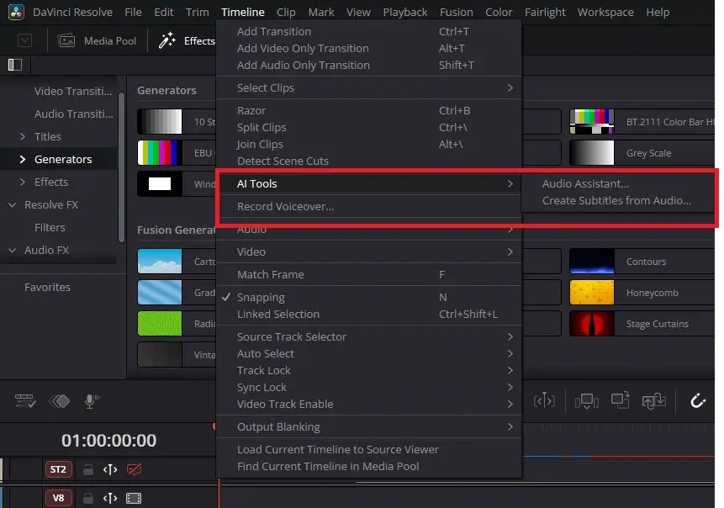
Task: Select the overwrite clip icon
Action: tap(620, 401)
